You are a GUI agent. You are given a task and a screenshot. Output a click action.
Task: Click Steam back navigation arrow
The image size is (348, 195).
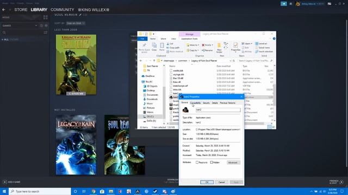point(4,10)
